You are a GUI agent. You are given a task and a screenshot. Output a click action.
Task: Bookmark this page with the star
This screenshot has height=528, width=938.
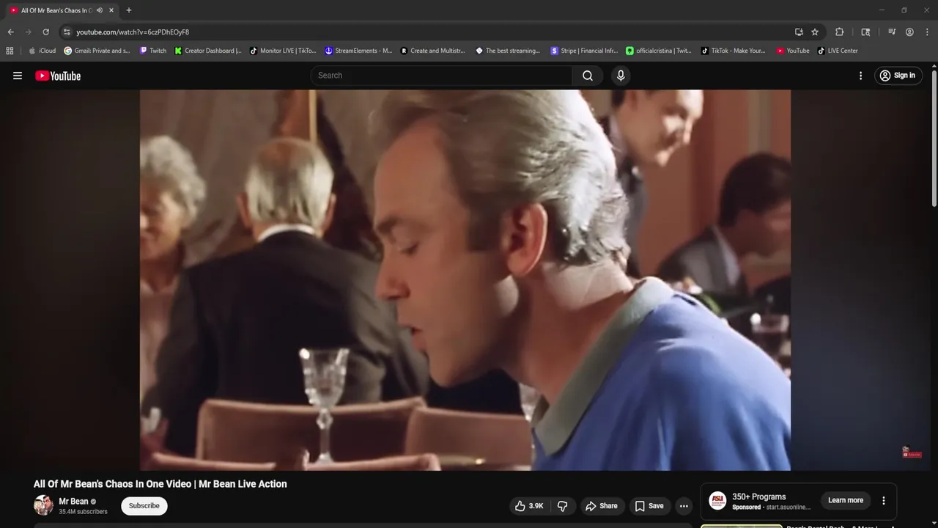pos(815,32)
